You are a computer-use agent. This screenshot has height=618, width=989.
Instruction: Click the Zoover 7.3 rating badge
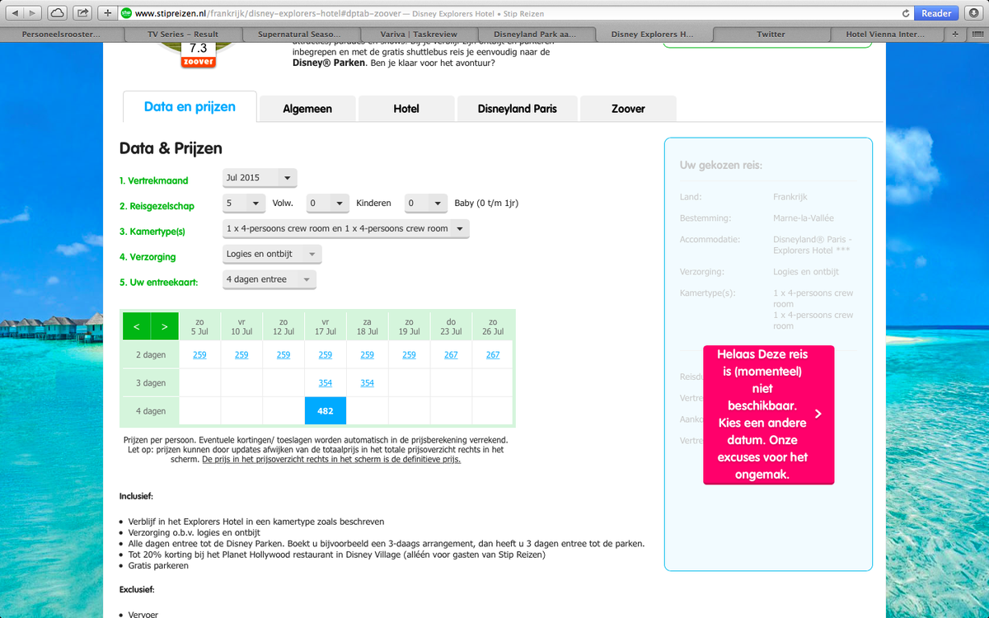(x=198, y=54)
